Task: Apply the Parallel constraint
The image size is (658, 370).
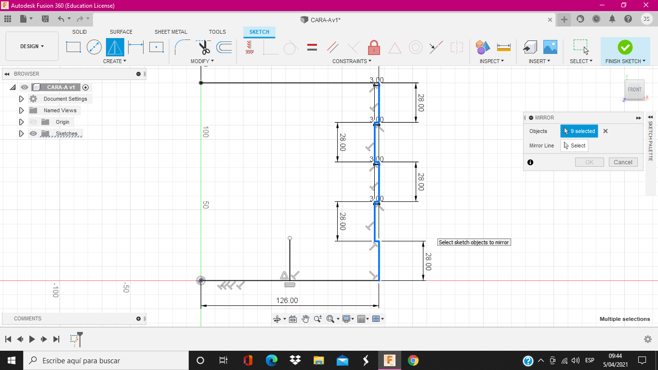Action: tap(332, 47)
